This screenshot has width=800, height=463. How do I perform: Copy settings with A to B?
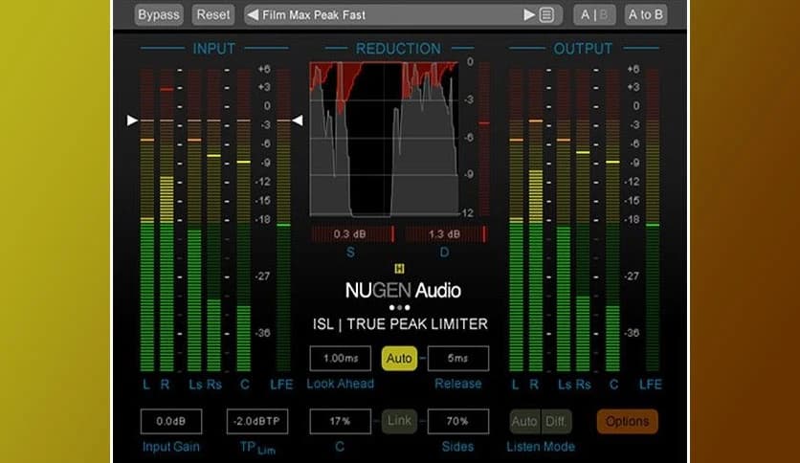645,14
